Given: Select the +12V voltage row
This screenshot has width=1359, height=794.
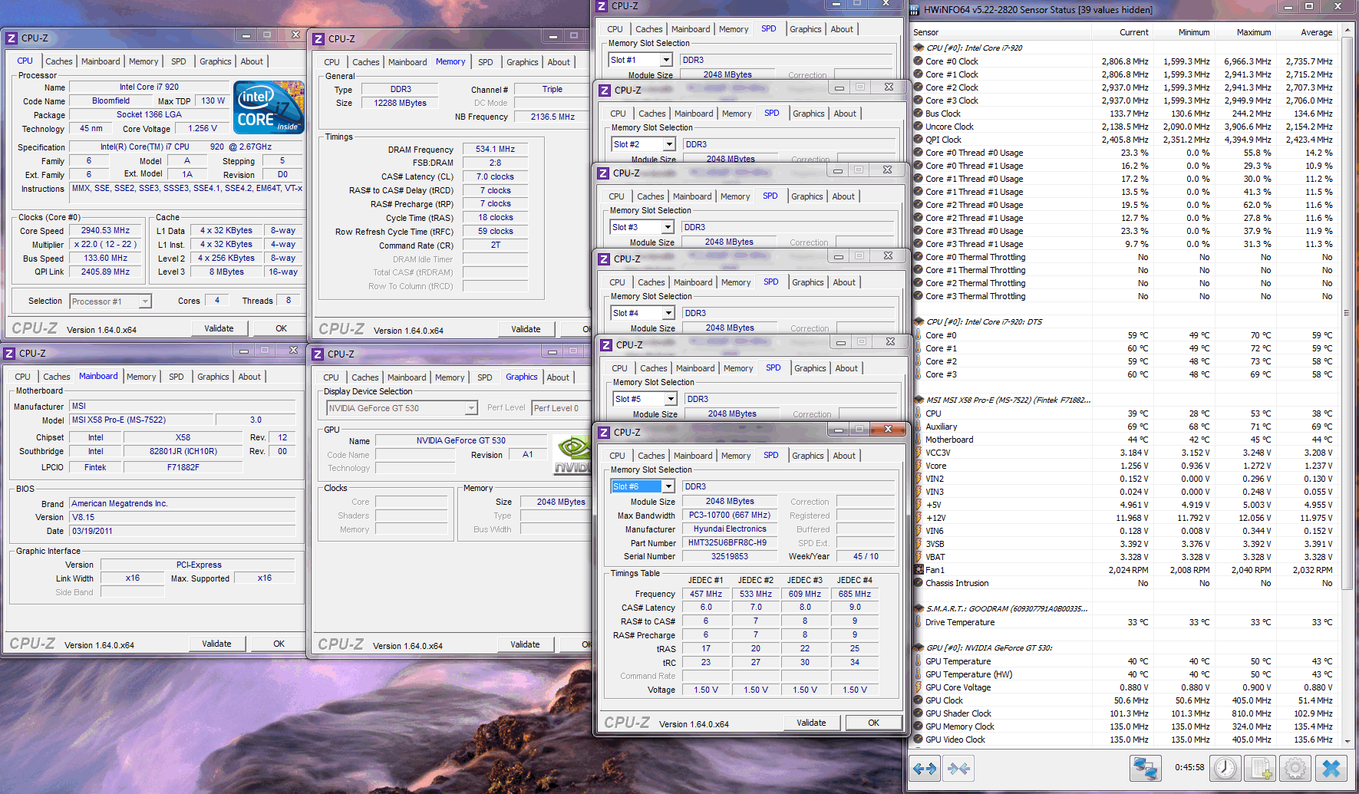Looking at the screenshot, I should [1125, 518].
